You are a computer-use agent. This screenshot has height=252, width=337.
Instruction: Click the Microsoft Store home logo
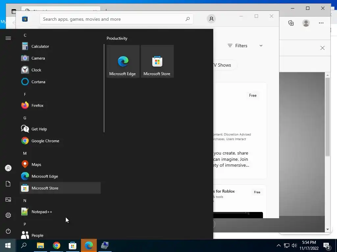pos(25,19)
